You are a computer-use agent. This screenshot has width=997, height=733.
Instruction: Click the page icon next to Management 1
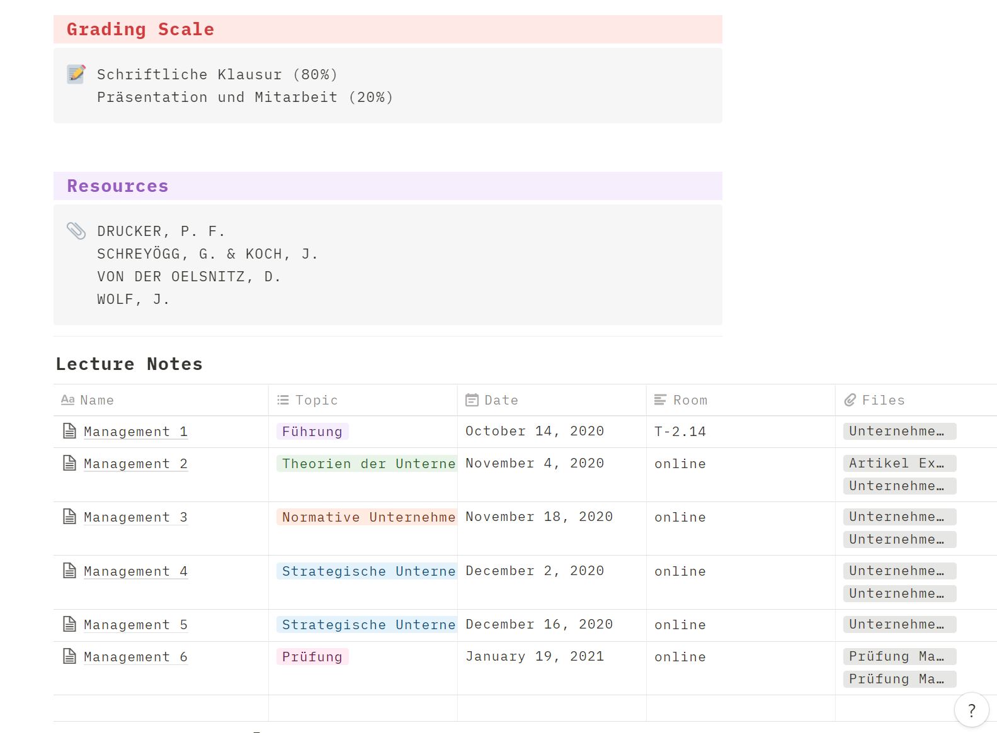pyautogui.click(x=70, y=431)
